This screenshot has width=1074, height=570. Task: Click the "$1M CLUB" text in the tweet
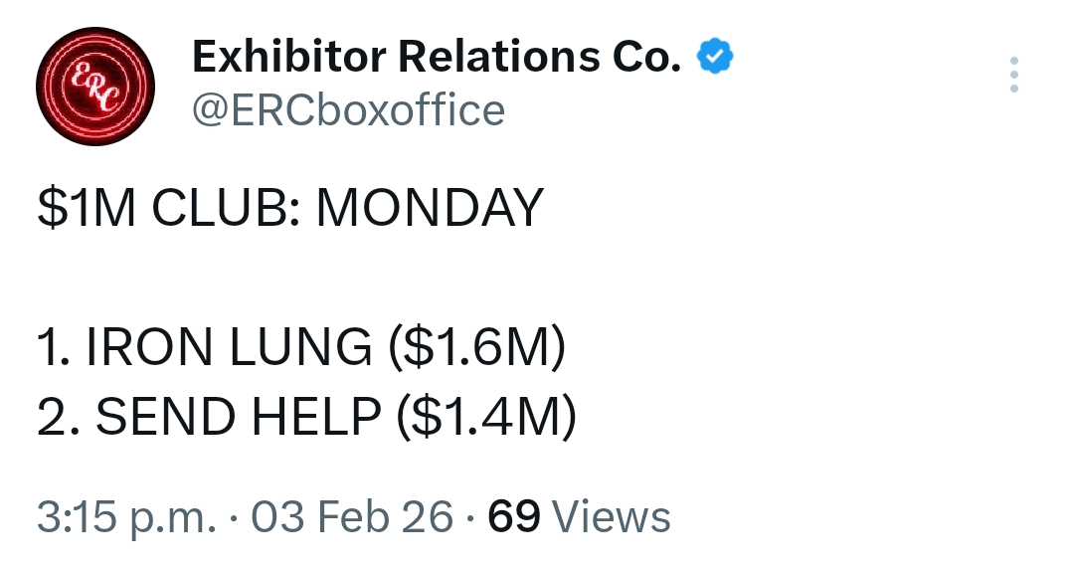(167, 209)
